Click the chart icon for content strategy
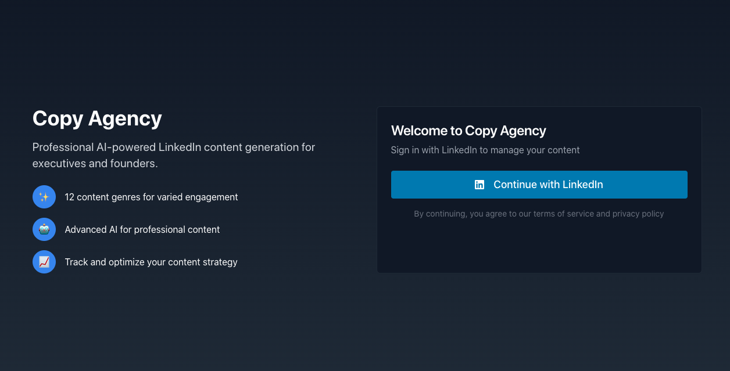730x371 pixels. (44, 262)
